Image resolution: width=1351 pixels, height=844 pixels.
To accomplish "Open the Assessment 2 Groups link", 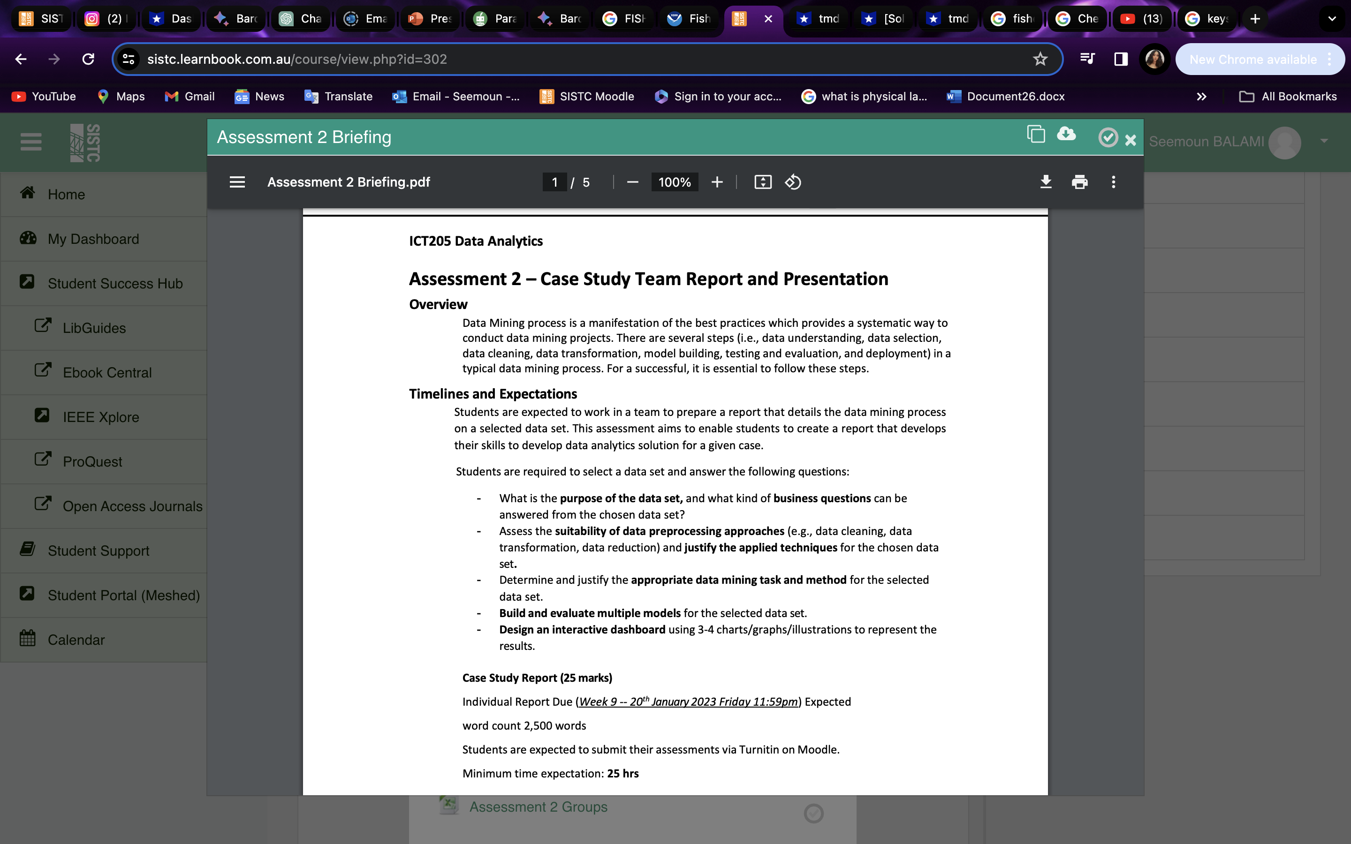I will [538, 806].
